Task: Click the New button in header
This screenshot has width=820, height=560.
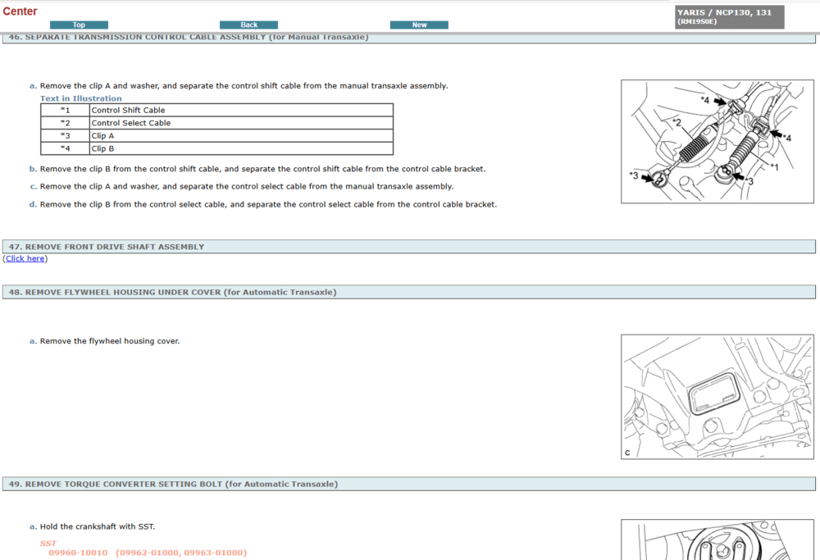Action: click(x=419, y=25)
